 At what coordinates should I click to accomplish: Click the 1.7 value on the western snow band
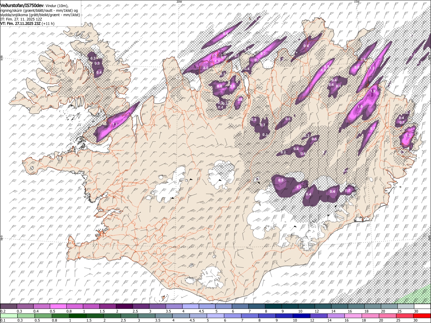[114, 124]
